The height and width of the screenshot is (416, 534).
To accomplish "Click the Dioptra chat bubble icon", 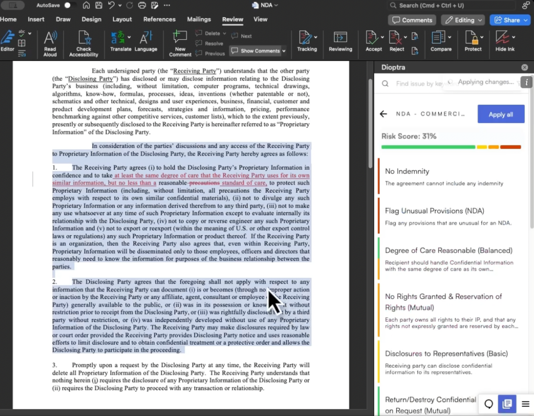I will pos(489,404).
